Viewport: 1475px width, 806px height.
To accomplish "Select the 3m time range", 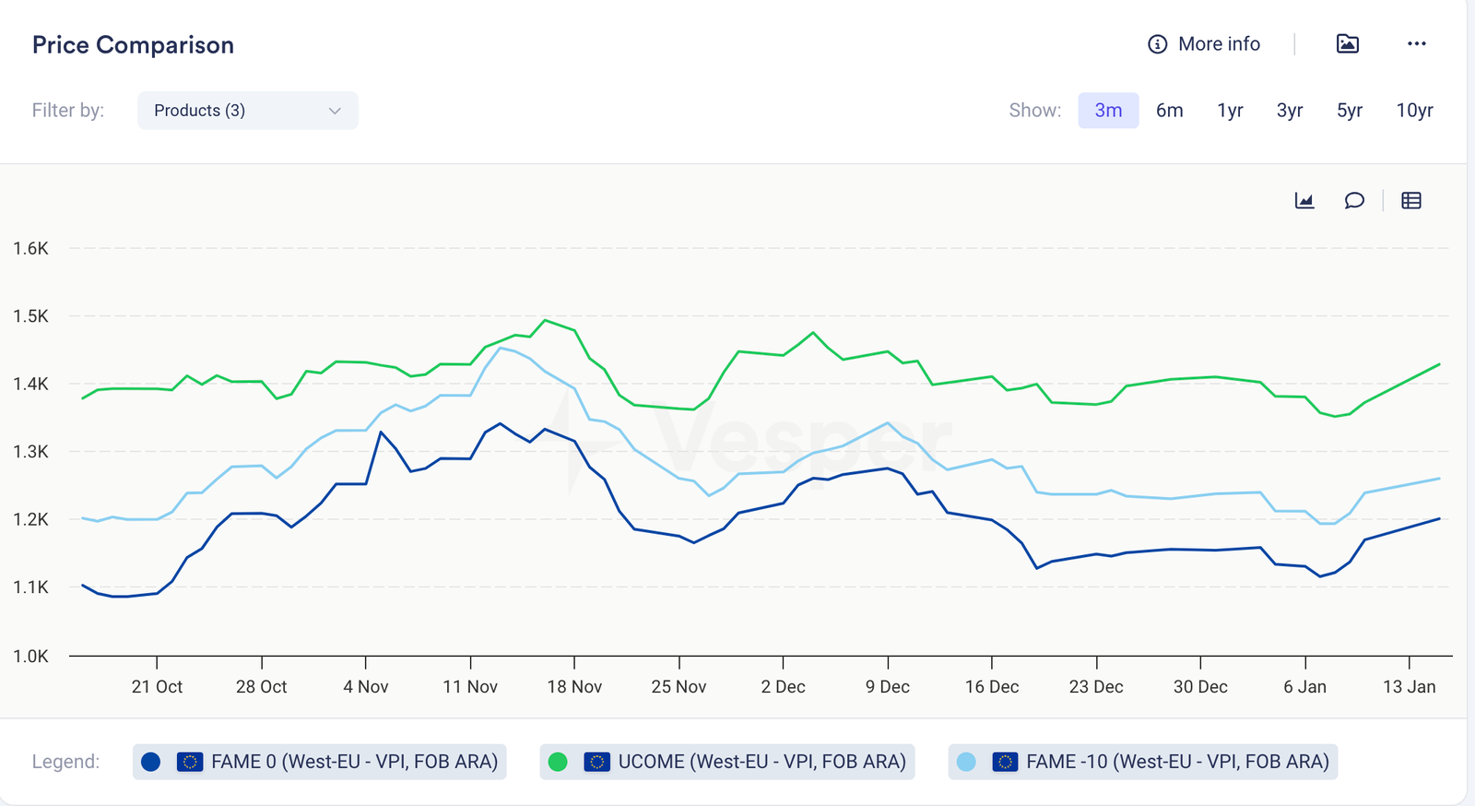I will coord(1108,111).
